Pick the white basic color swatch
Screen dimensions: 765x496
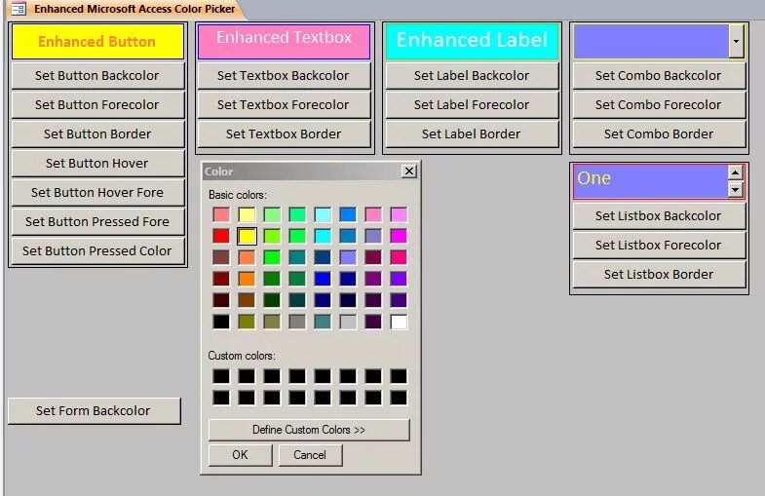pos(399,322)
